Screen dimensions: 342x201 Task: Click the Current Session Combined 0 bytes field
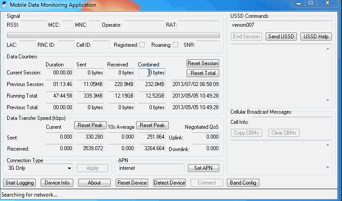click(x=152, y=73)
